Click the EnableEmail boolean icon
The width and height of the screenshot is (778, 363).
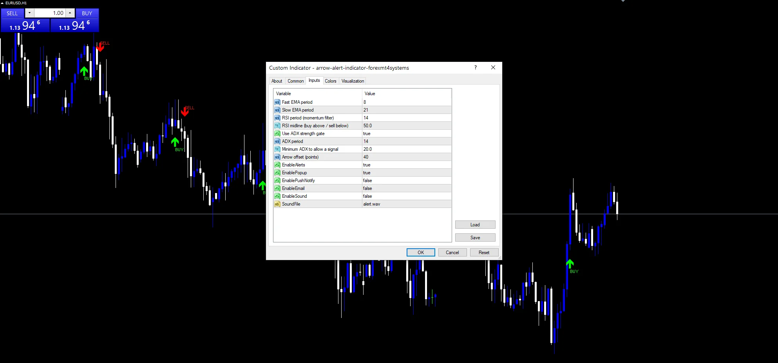(x=277, y=188)
